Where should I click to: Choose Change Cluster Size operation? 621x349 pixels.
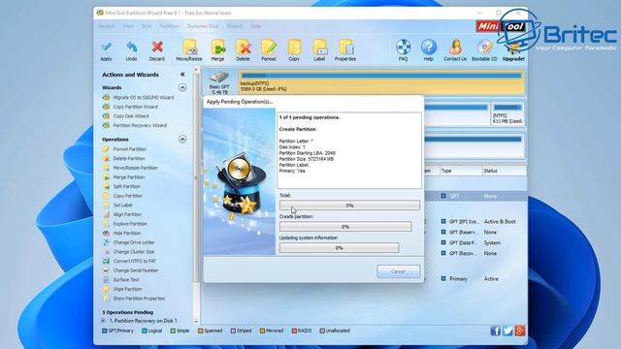(134, 252)
